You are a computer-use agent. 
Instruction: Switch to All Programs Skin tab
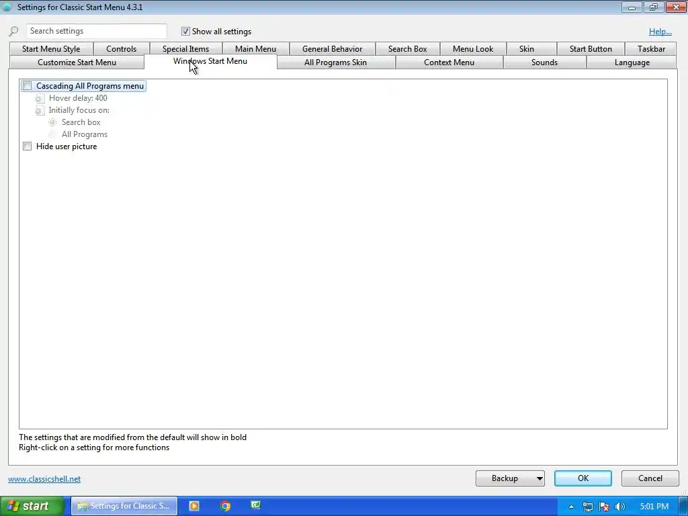pyautogui.click(x=336, y=62)
